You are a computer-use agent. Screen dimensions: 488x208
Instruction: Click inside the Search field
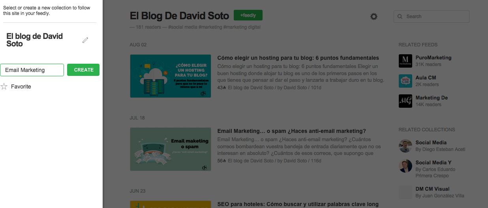pos(432,17)
